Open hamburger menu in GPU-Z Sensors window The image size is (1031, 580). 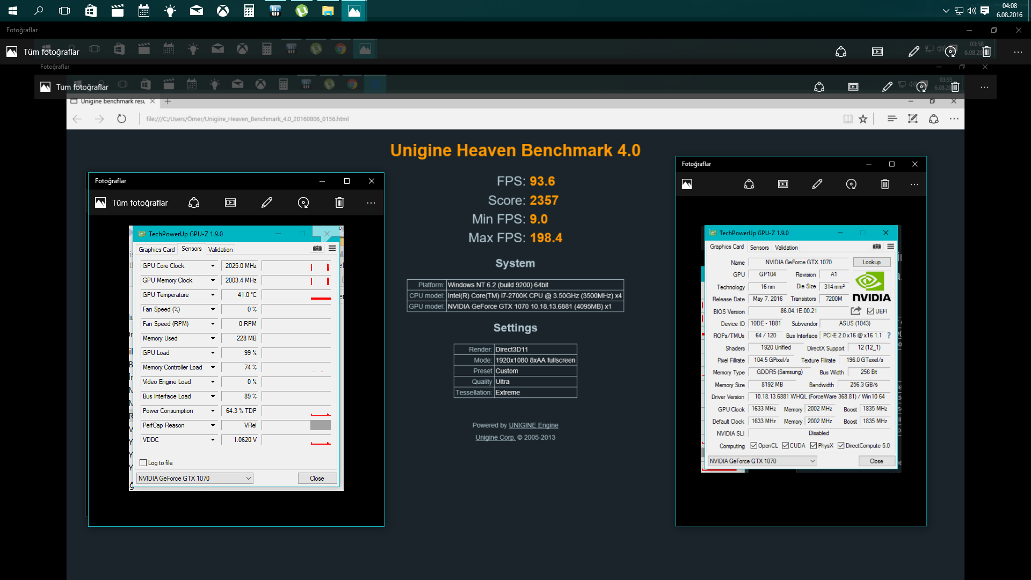332,248
